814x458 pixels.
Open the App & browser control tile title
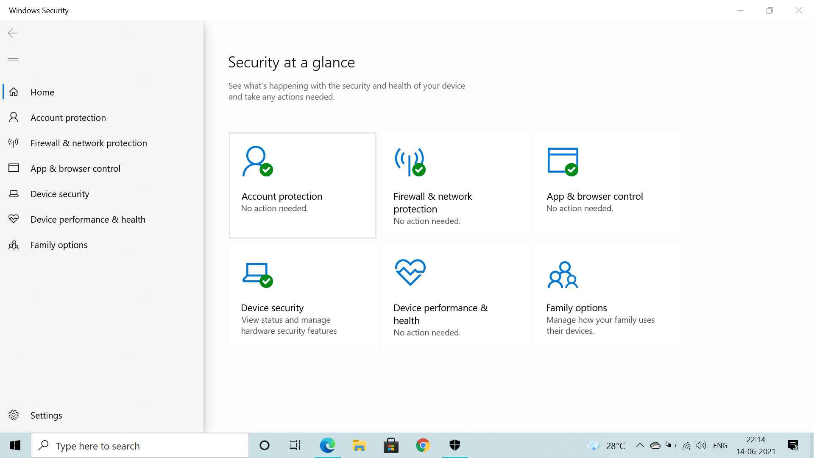tap(594, 196)
